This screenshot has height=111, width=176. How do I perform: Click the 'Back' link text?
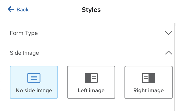[x=22, y=10]
